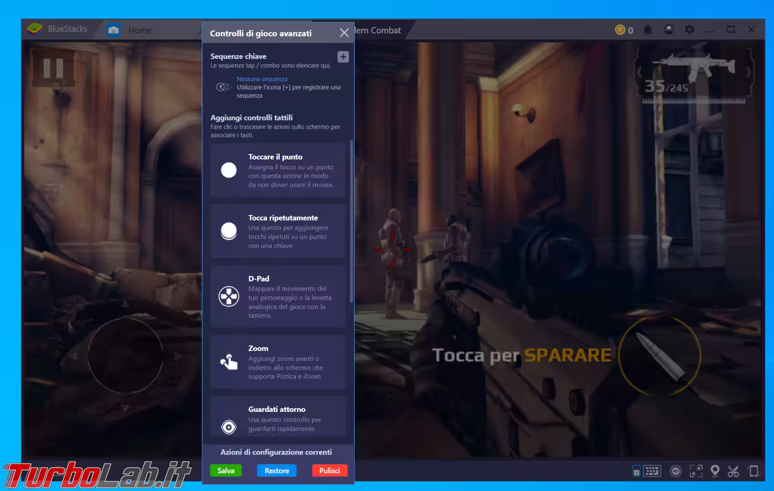
Task: Toggle fullscreen with the expand arrows icon
Action: coord(696,471)
